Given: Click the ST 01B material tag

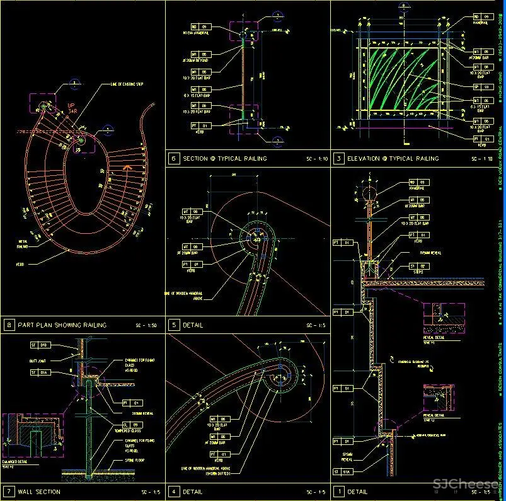Looking at the screenshot, I should click(38, 345).
